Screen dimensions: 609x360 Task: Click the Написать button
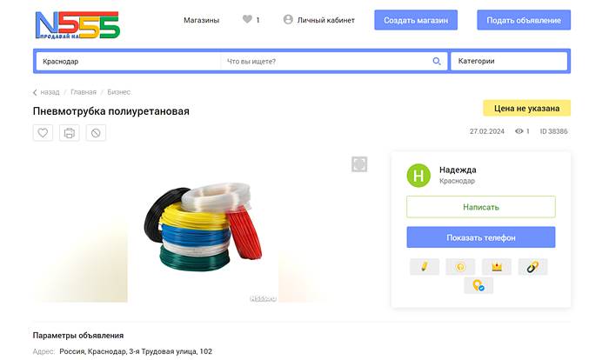[481, 207]
